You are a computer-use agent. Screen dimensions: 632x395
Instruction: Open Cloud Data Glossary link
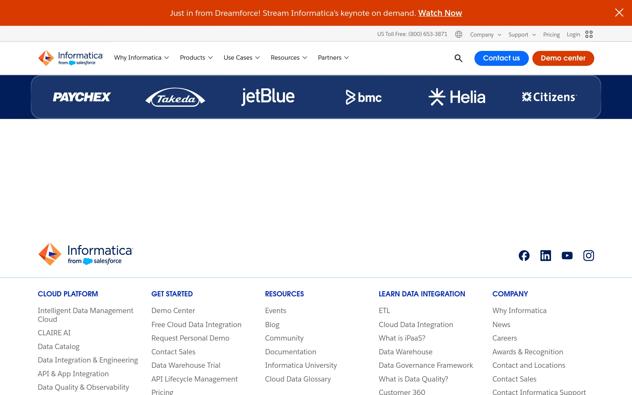(298, 379)
